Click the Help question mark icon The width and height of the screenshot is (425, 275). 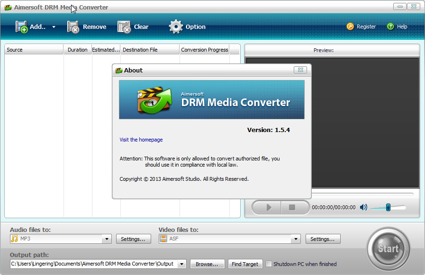coord(390,27)
